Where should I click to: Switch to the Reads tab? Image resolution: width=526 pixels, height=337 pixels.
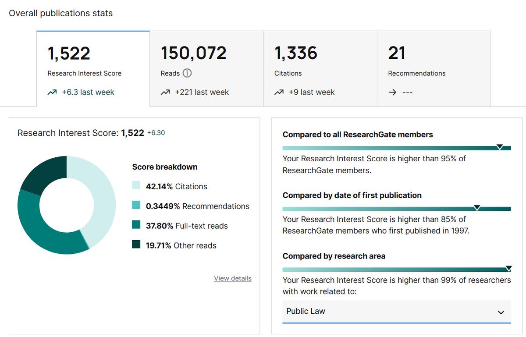(x=206, y=68)
